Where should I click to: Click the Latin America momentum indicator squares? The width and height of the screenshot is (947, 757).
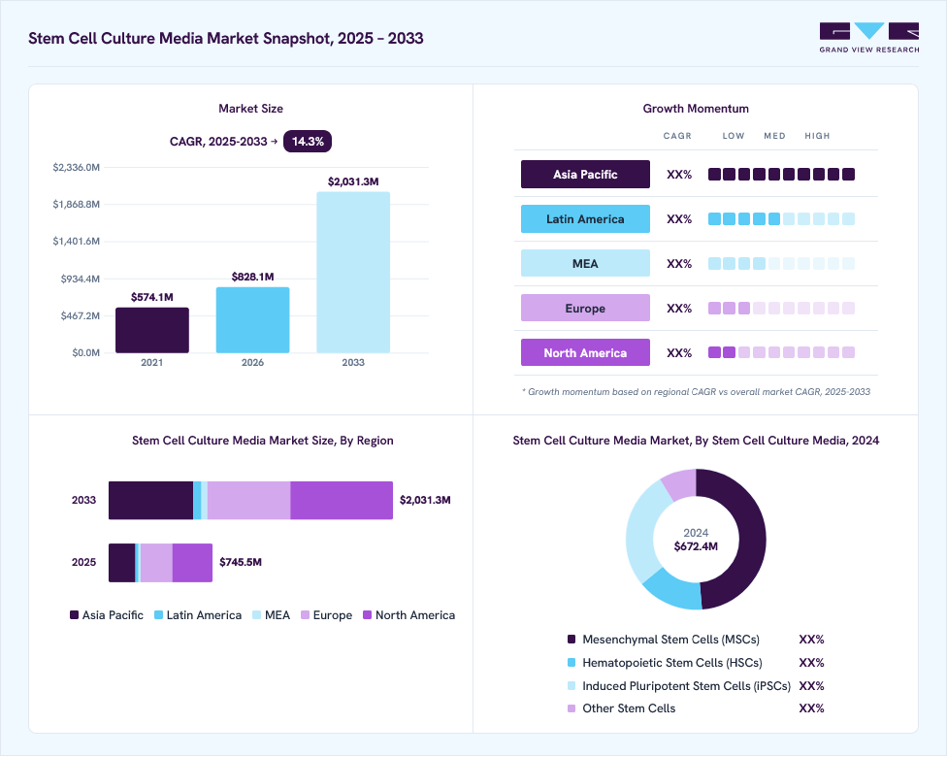(x=781, y=218)
